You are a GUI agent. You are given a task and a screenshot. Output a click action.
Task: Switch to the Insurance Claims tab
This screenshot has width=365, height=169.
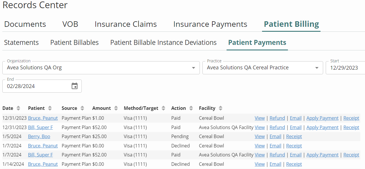(126, 24)
